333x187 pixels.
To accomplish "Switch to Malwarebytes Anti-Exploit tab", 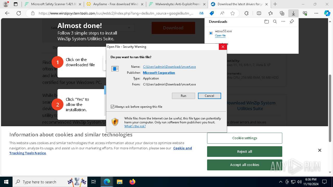I will point(177,4).
